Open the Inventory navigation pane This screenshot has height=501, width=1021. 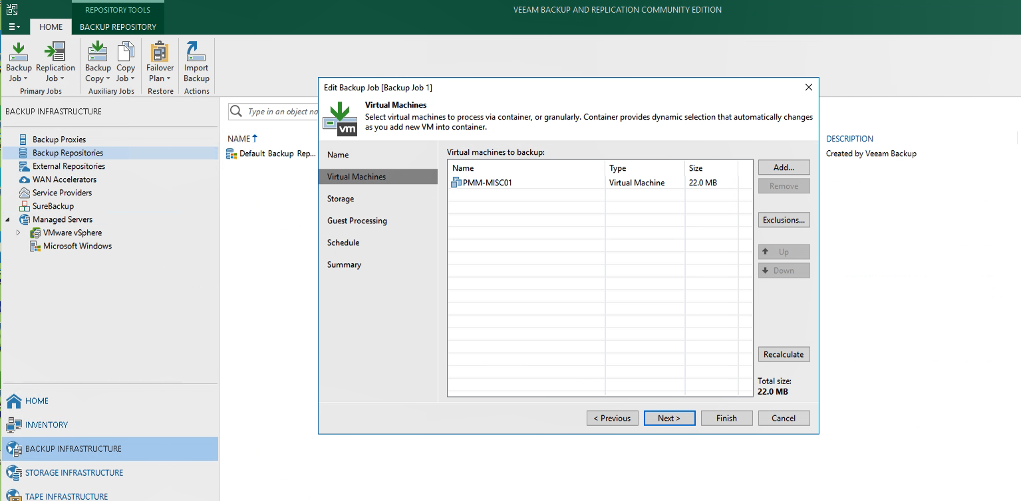point(46,425)
